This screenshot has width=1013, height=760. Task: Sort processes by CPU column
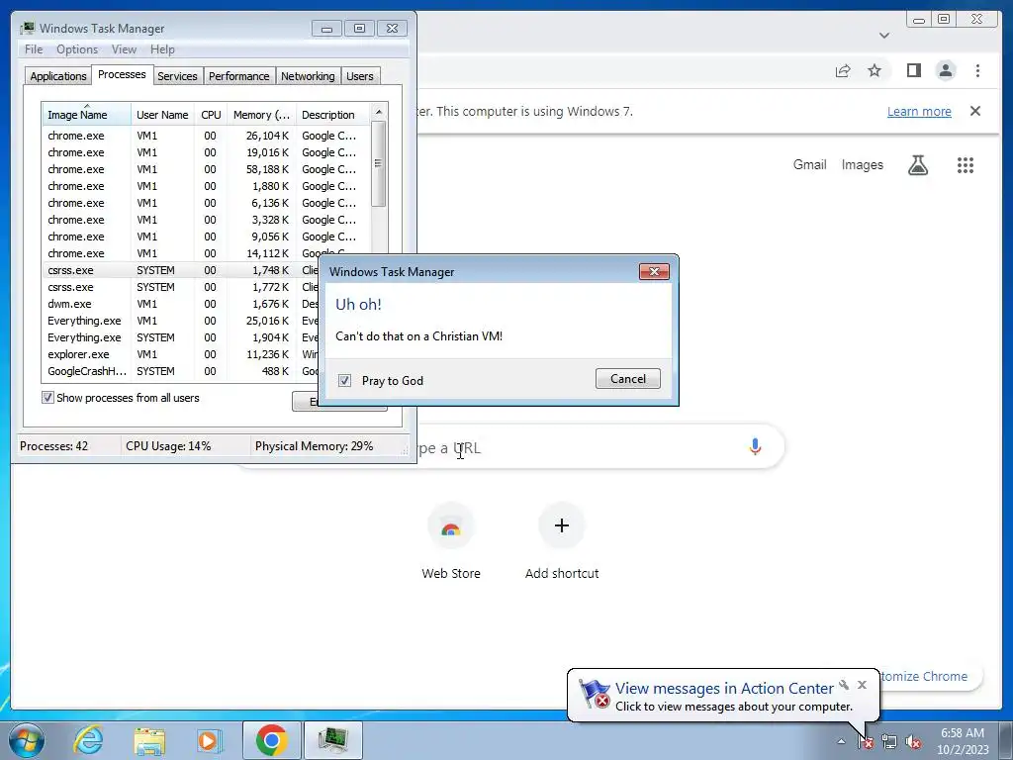[212, 115]
